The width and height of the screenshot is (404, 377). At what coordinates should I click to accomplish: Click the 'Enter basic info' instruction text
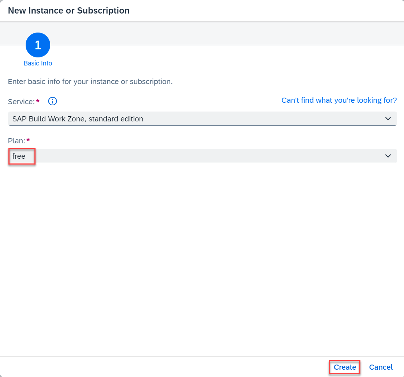click(x=90, y=82)
